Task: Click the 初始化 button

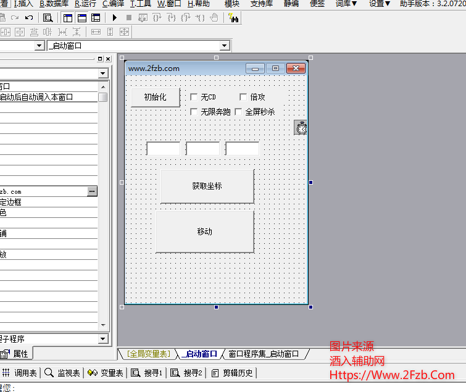Action: coord(155,97)
